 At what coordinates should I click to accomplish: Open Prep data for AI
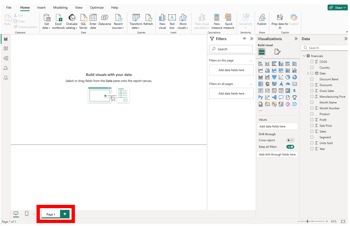coord(280,22)
